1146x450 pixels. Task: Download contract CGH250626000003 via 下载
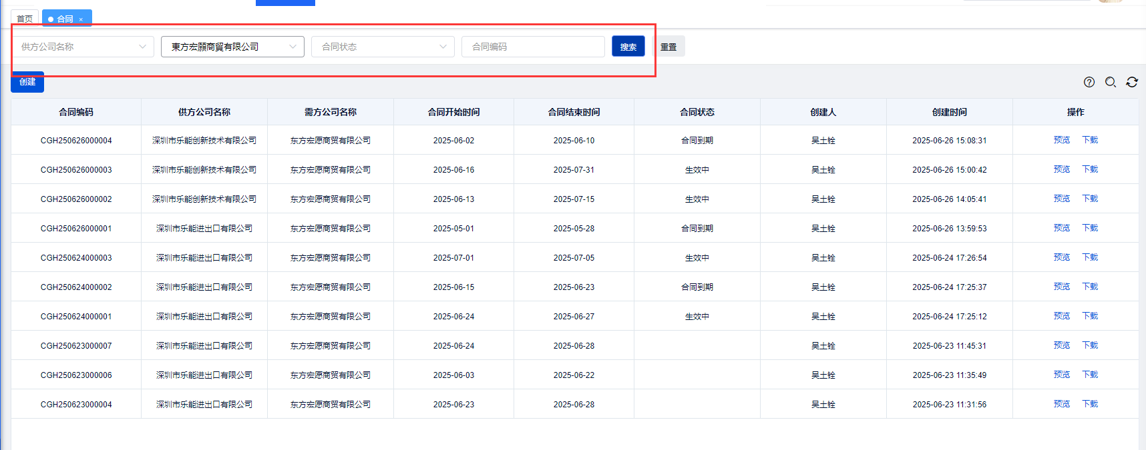tap(1090, 169)
